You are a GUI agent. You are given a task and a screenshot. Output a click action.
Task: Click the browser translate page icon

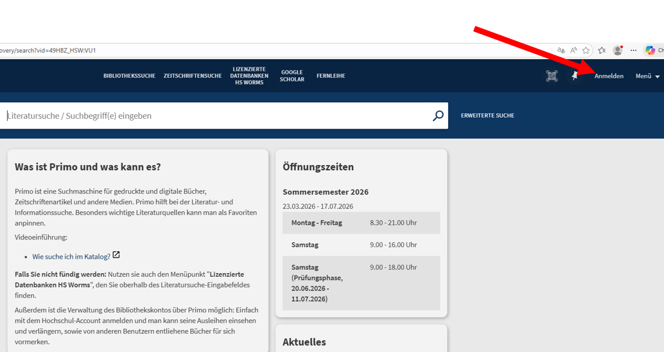coord(561,50)
